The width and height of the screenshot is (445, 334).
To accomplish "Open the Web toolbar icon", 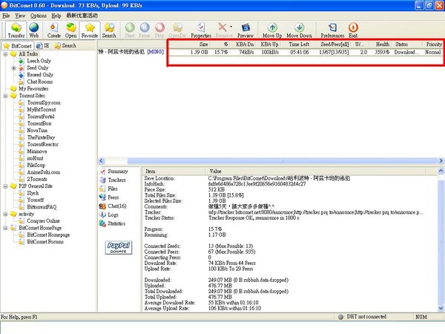I will tap(34, 30).
